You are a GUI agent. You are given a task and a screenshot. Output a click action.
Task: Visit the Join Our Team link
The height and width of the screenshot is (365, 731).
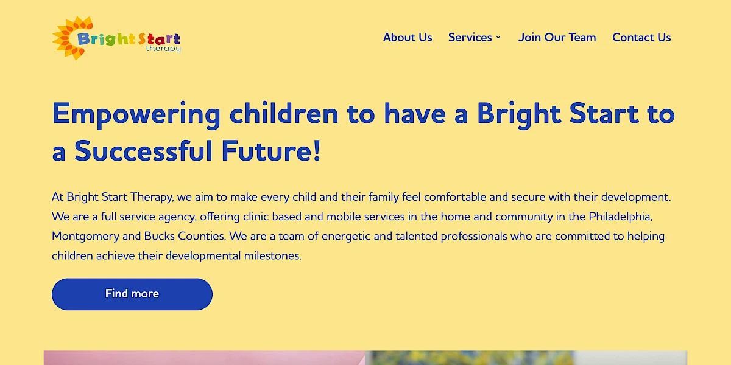(x=557, y=38)
